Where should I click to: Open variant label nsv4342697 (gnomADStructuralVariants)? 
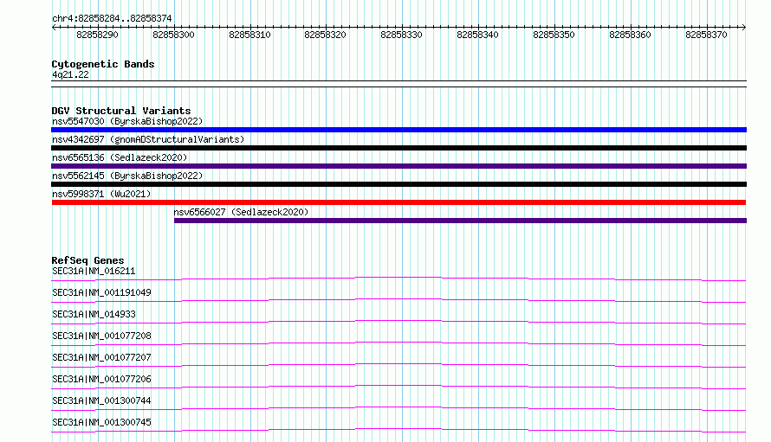click(148, 139)
